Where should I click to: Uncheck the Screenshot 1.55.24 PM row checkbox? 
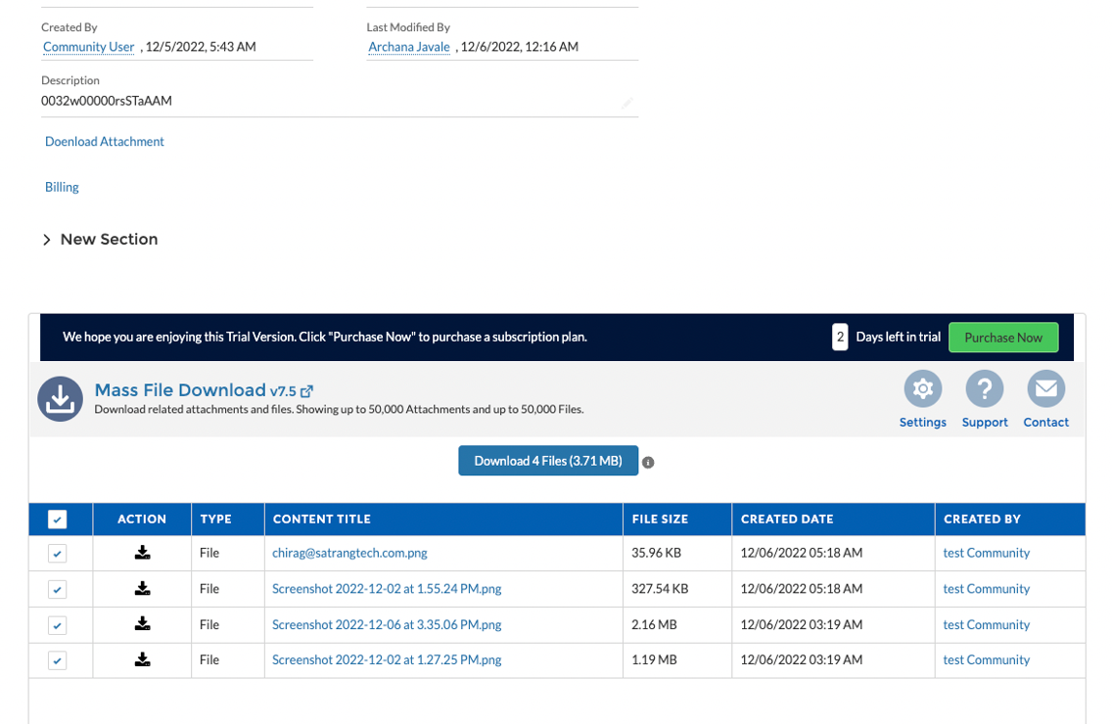point(58,589)
